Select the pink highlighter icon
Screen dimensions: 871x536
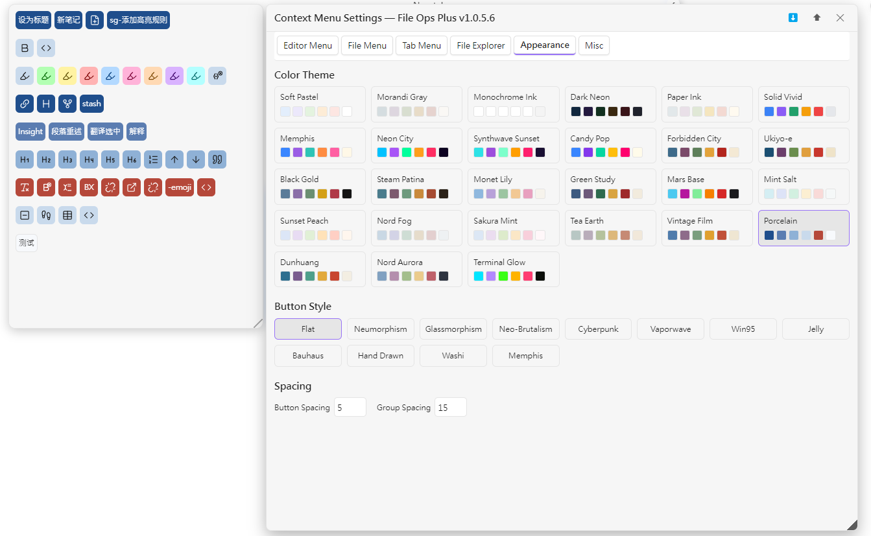click(132, 76)
